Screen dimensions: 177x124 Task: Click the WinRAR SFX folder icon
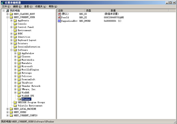click(19, 96)
